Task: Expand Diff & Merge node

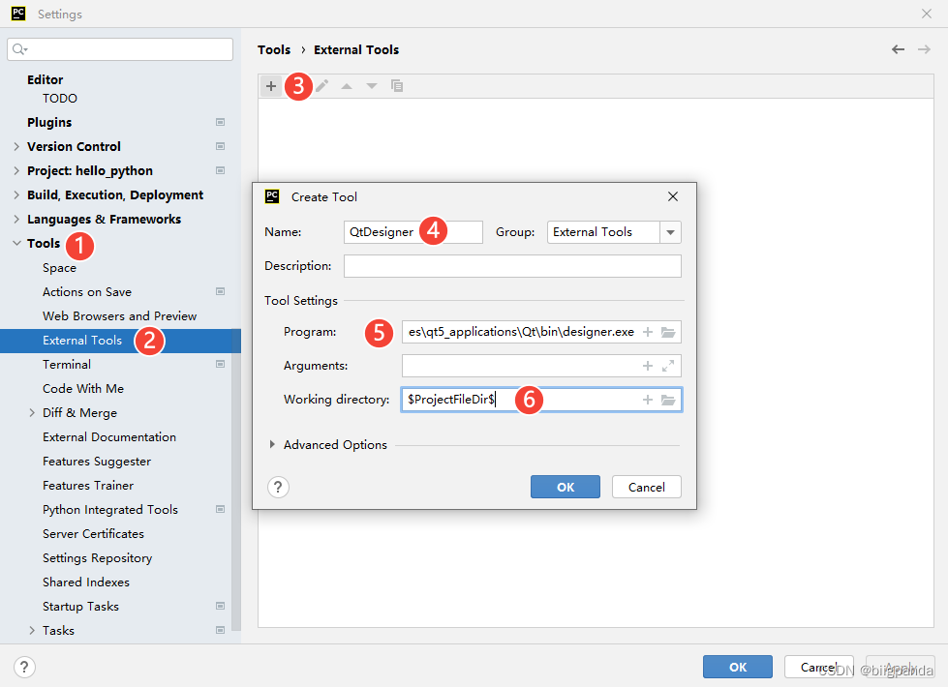Action: point(32,412)
